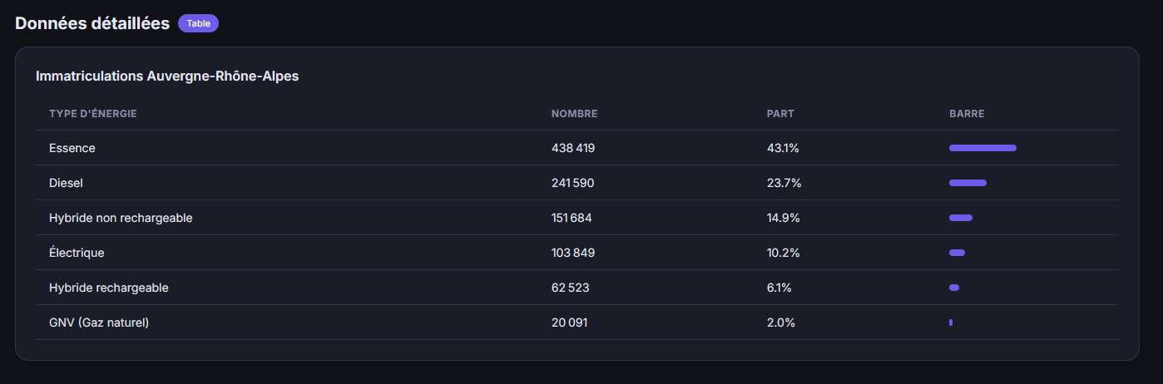The image size is (1163, 384).
Task: Click the NOMBRE column header
Action: click(574, 114)
